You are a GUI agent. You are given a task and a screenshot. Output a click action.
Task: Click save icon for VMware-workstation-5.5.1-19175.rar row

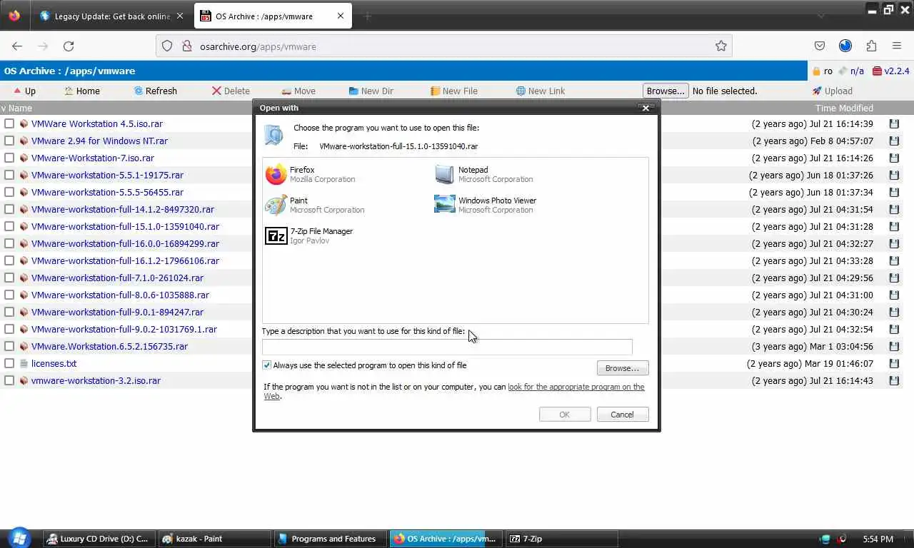(894, 175)
